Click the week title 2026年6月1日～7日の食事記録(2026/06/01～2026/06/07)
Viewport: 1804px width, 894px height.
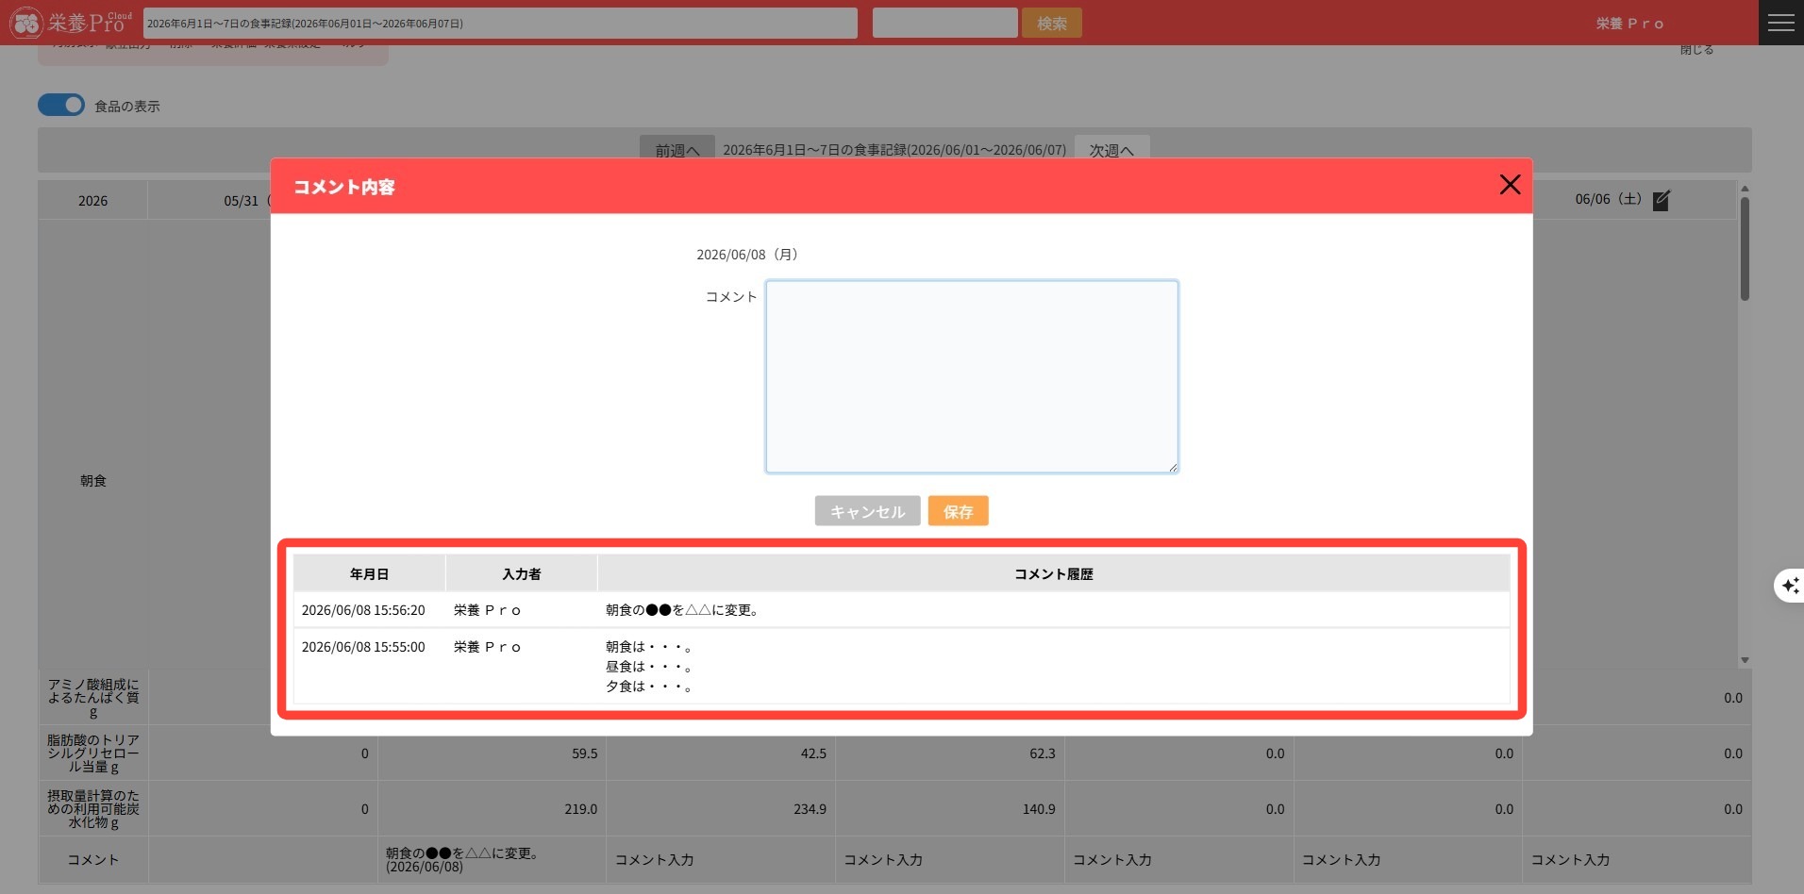click(894, 150)
